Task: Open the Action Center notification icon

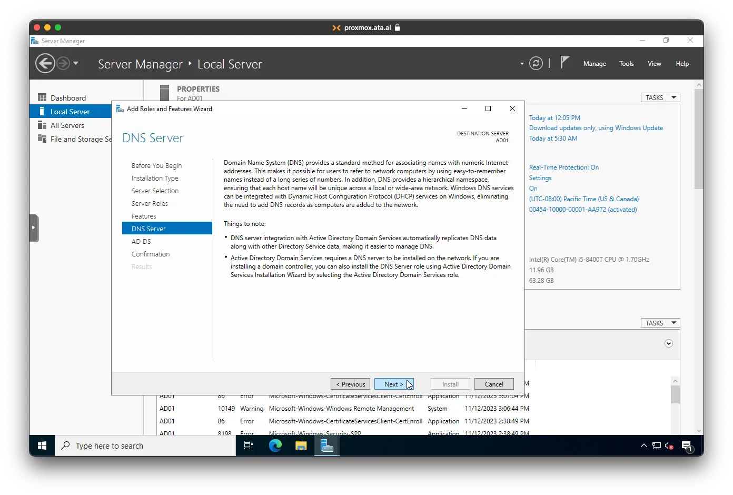Action: (x=687, y=446)
